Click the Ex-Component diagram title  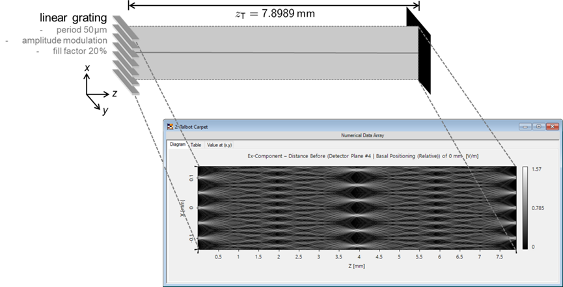(363, 156)
